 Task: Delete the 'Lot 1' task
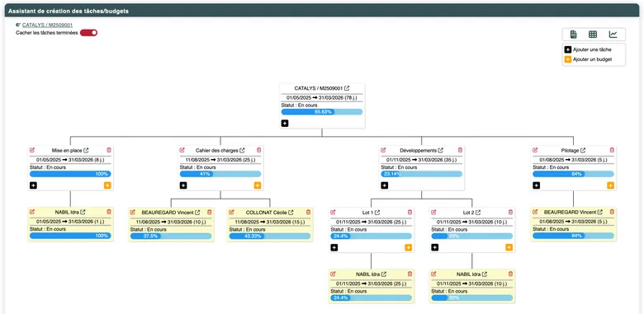(x=410, y=212)
